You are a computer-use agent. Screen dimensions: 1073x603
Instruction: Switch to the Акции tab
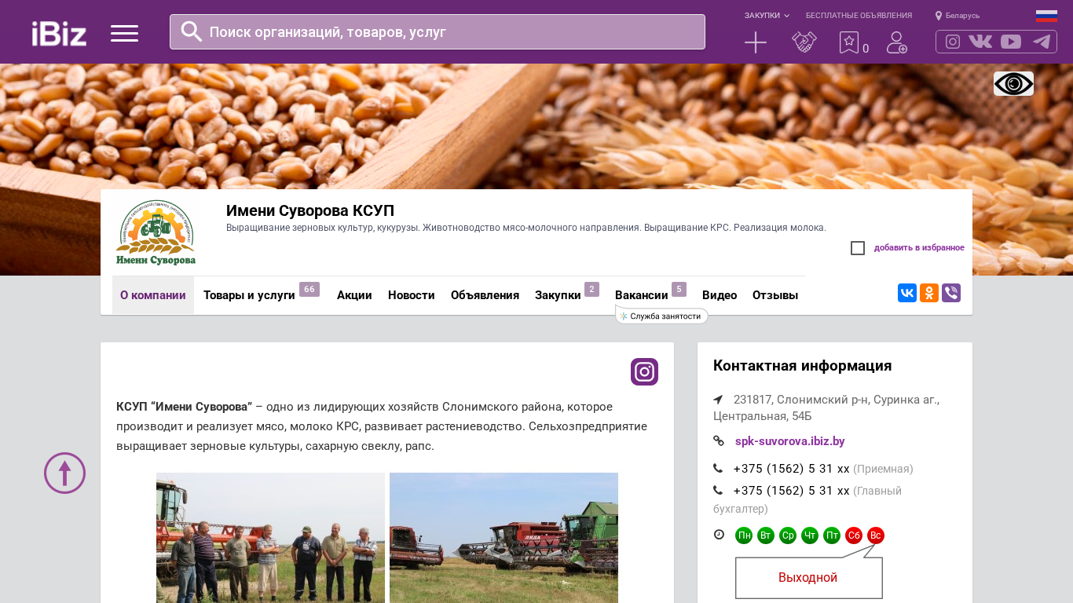pos(354,295)
